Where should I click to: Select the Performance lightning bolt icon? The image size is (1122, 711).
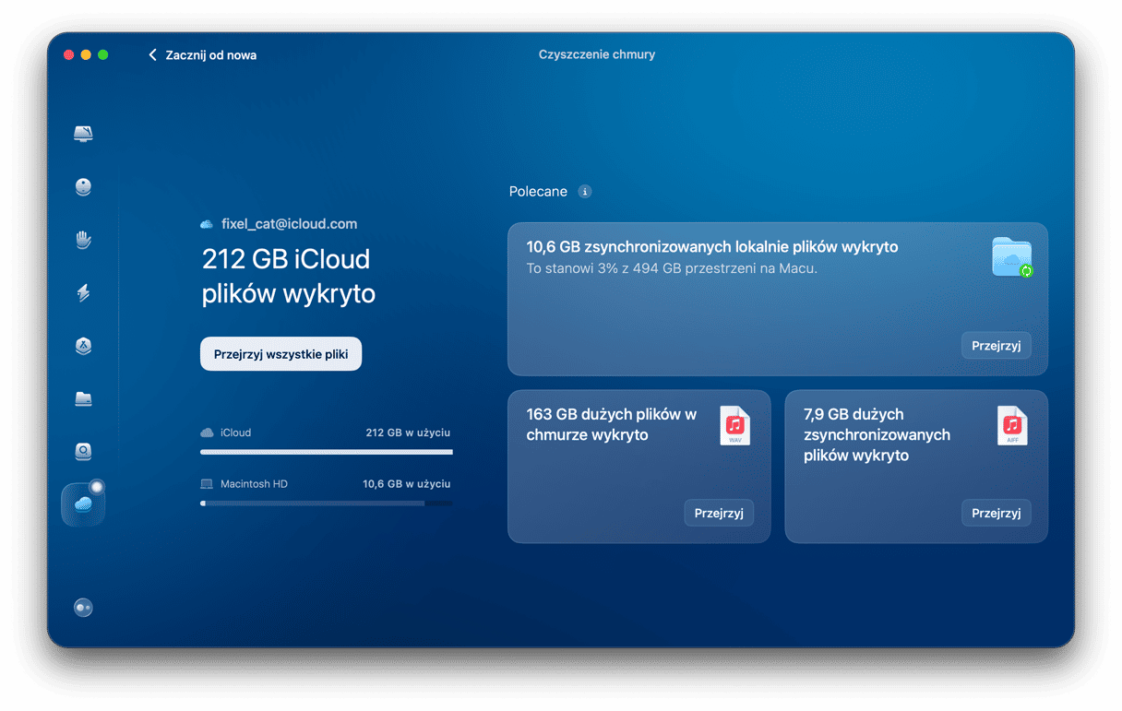[x=83, y=293]
